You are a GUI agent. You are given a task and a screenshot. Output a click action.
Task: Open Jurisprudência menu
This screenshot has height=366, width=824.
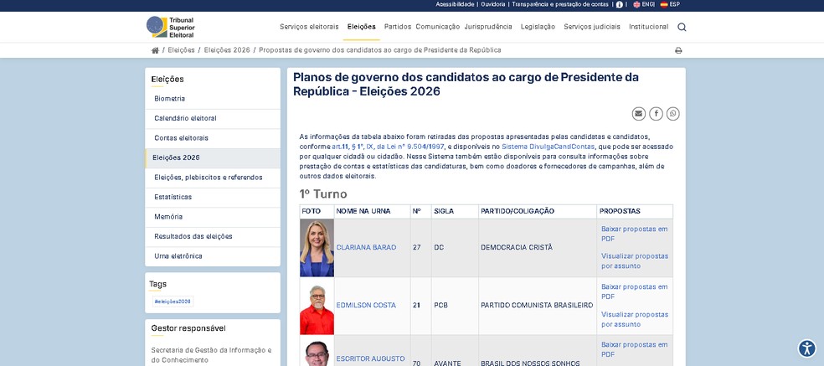point(488,27)
